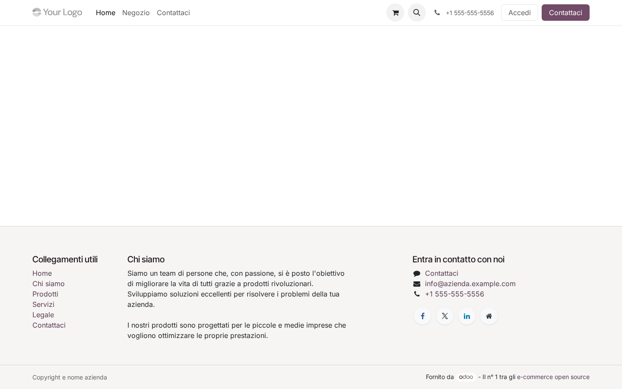622x389 pixels.
Task: Click info@azienda.example.com email link
Action: [x=470, y=284]
